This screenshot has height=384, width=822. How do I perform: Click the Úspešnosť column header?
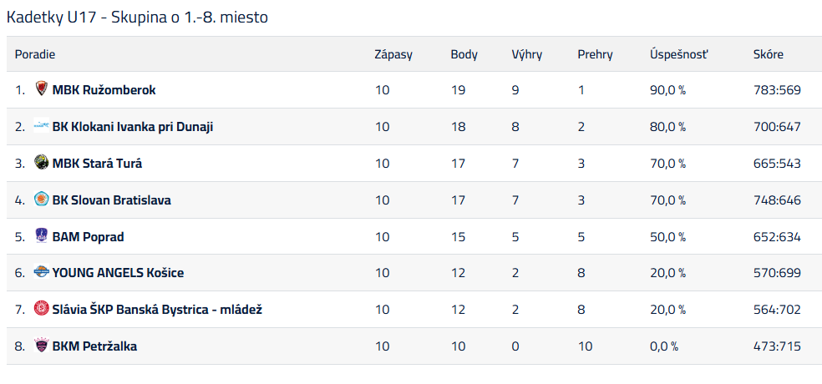[x=678, y=54]
